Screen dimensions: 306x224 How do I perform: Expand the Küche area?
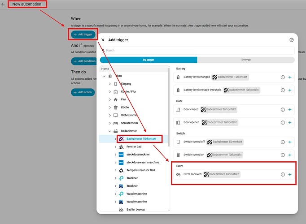pyautogui.click(x=110, y=108)
